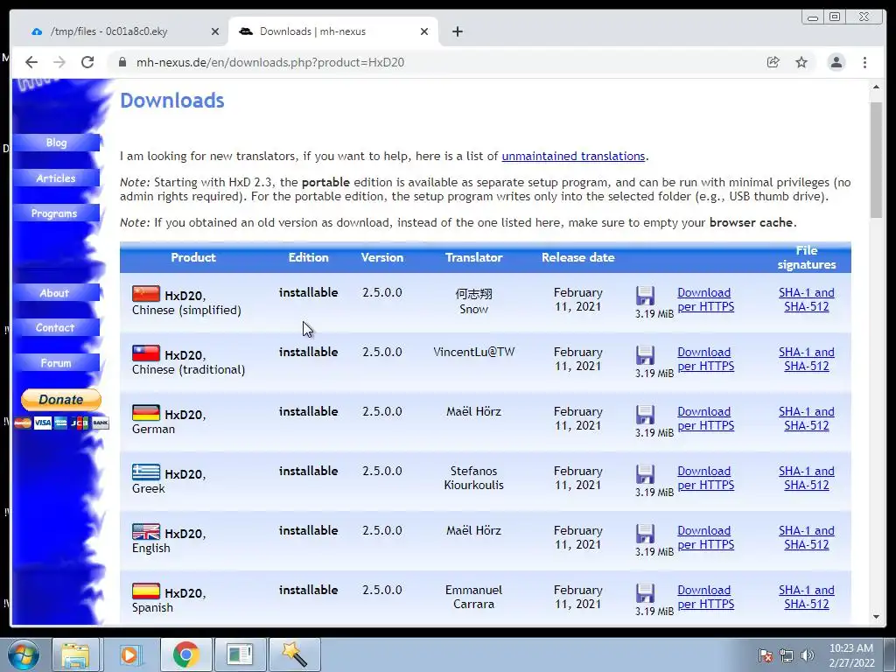Click the 'Stefanos Kiourkoulis' translator cell

(473, 478)
